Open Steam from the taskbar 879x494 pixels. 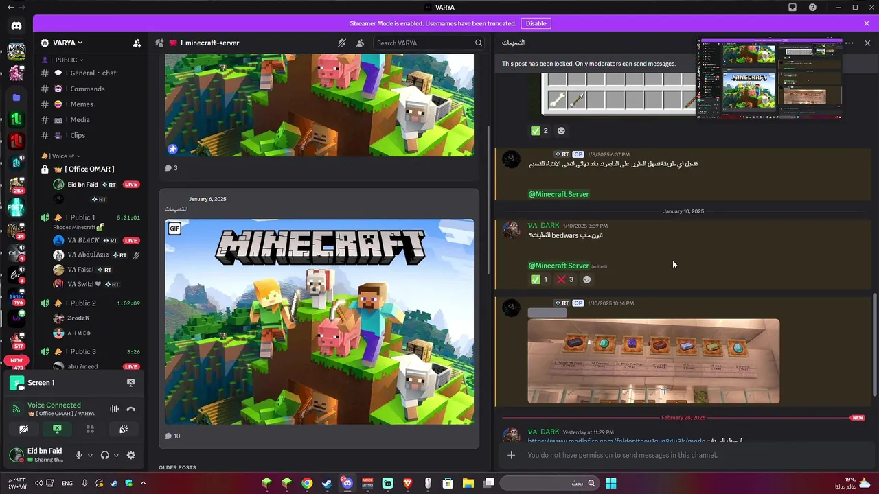327,483
